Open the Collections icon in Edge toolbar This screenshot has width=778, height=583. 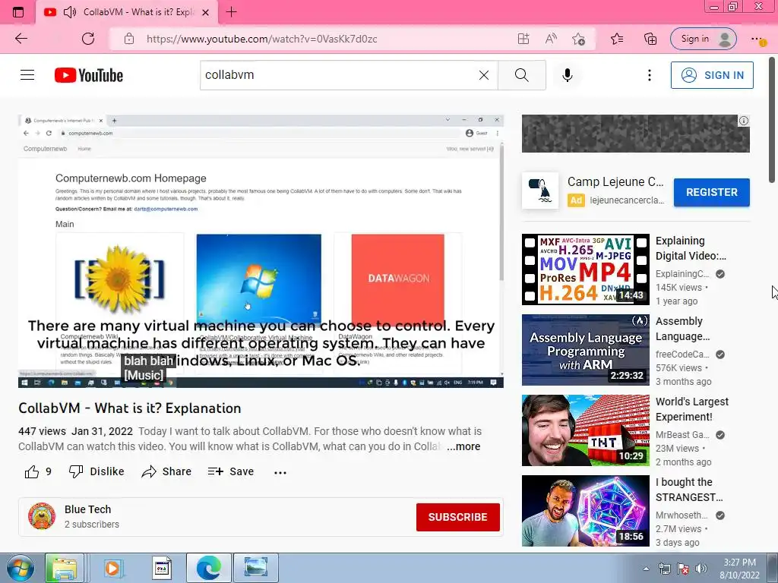coord(650,39)
